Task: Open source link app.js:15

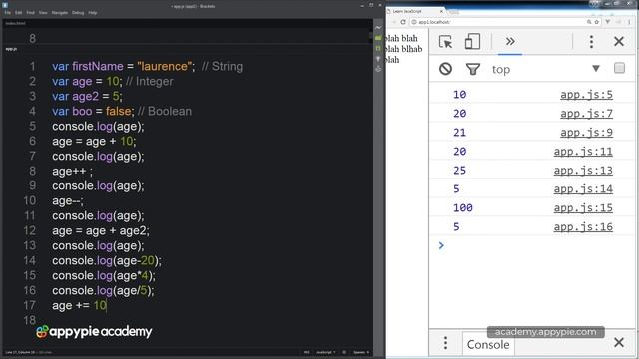Action: [583, 208]
